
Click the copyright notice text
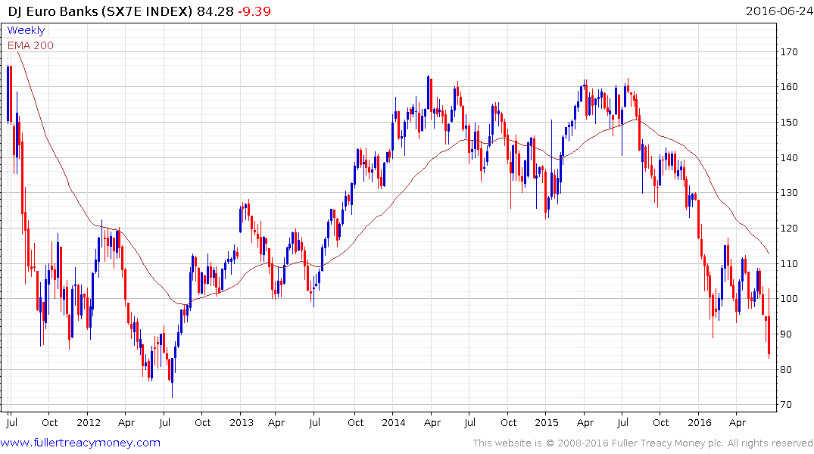coord(643,443)
